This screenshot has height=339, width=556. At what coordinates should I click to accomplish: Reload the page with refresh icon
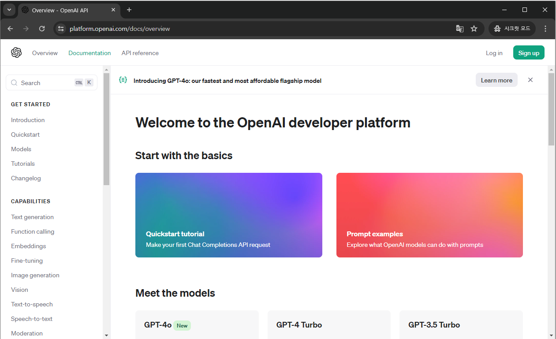tap(42, 29)
